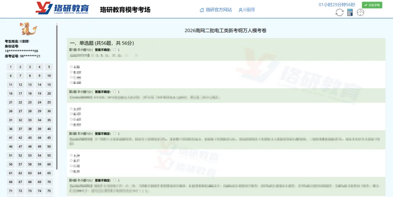Click the user profile icon

(x=241, y=10)
